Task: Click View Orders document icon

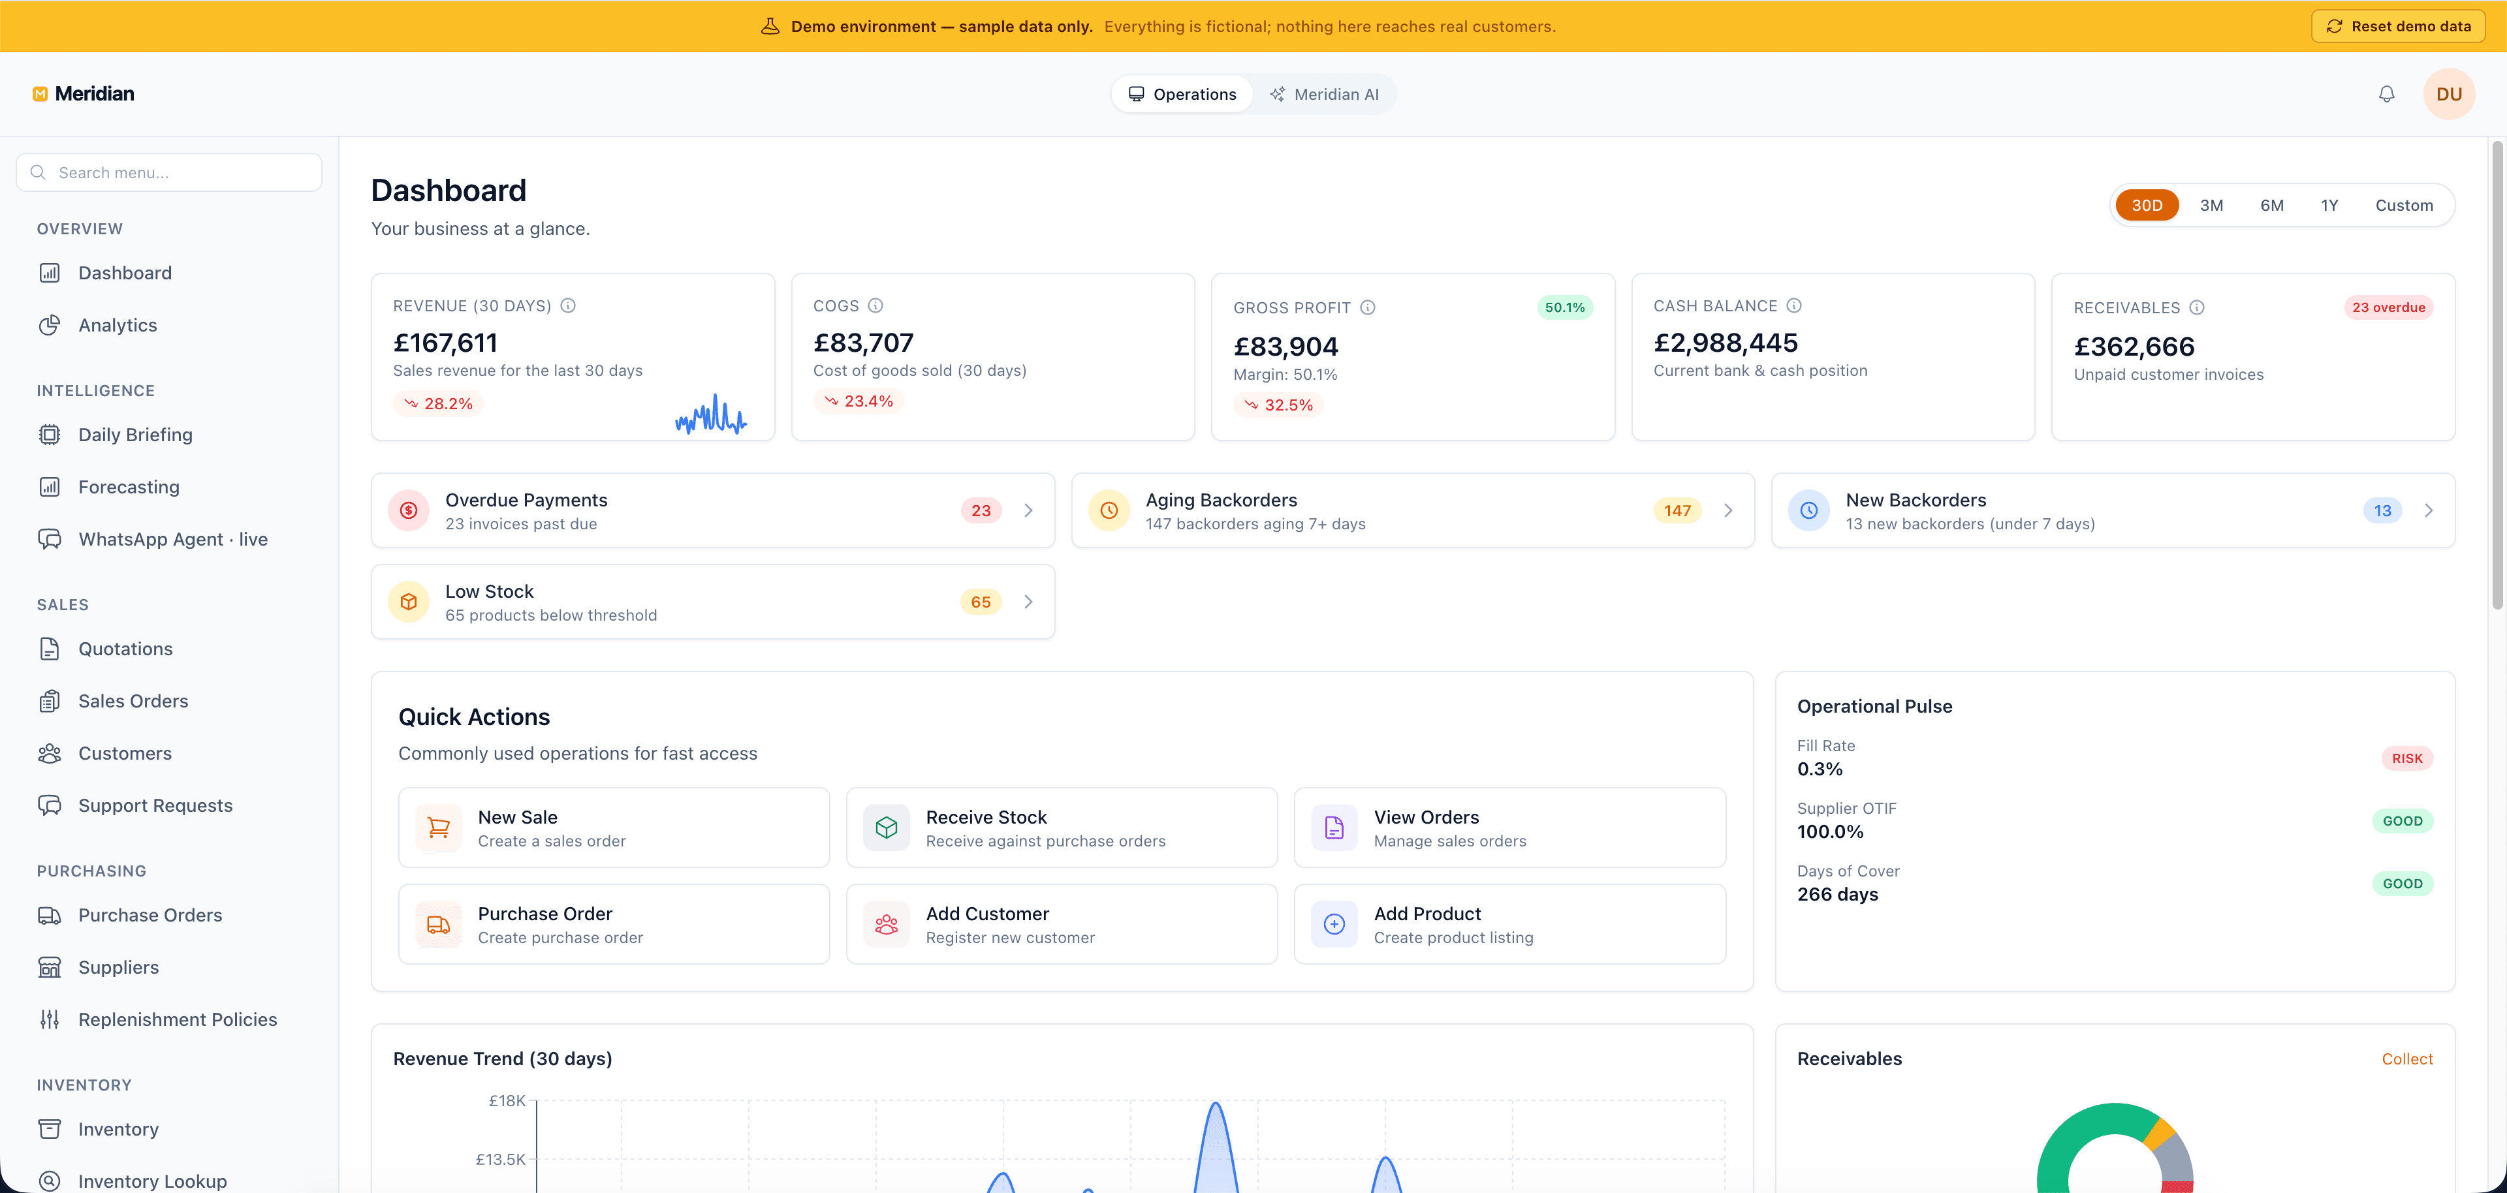Action: [1334, 827]
